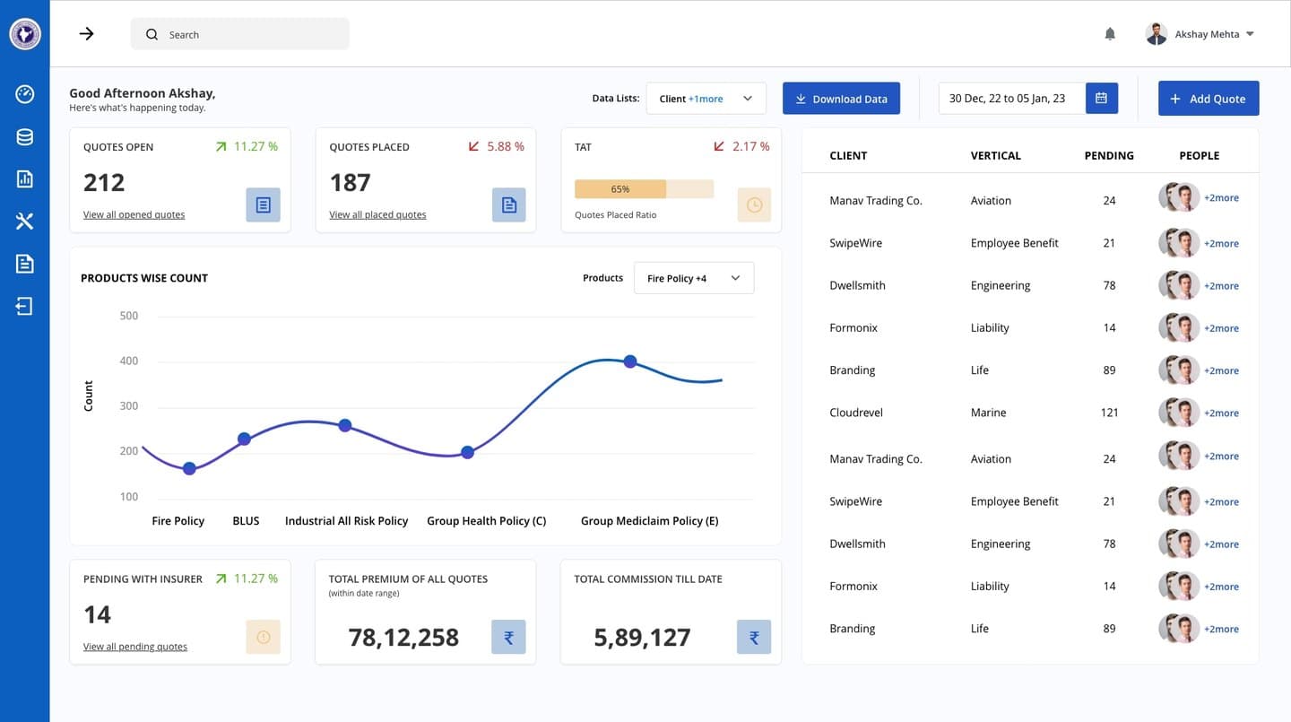Click the document icon in sidebar
Screen dimensions: 1291x722
tap(25, 264)
